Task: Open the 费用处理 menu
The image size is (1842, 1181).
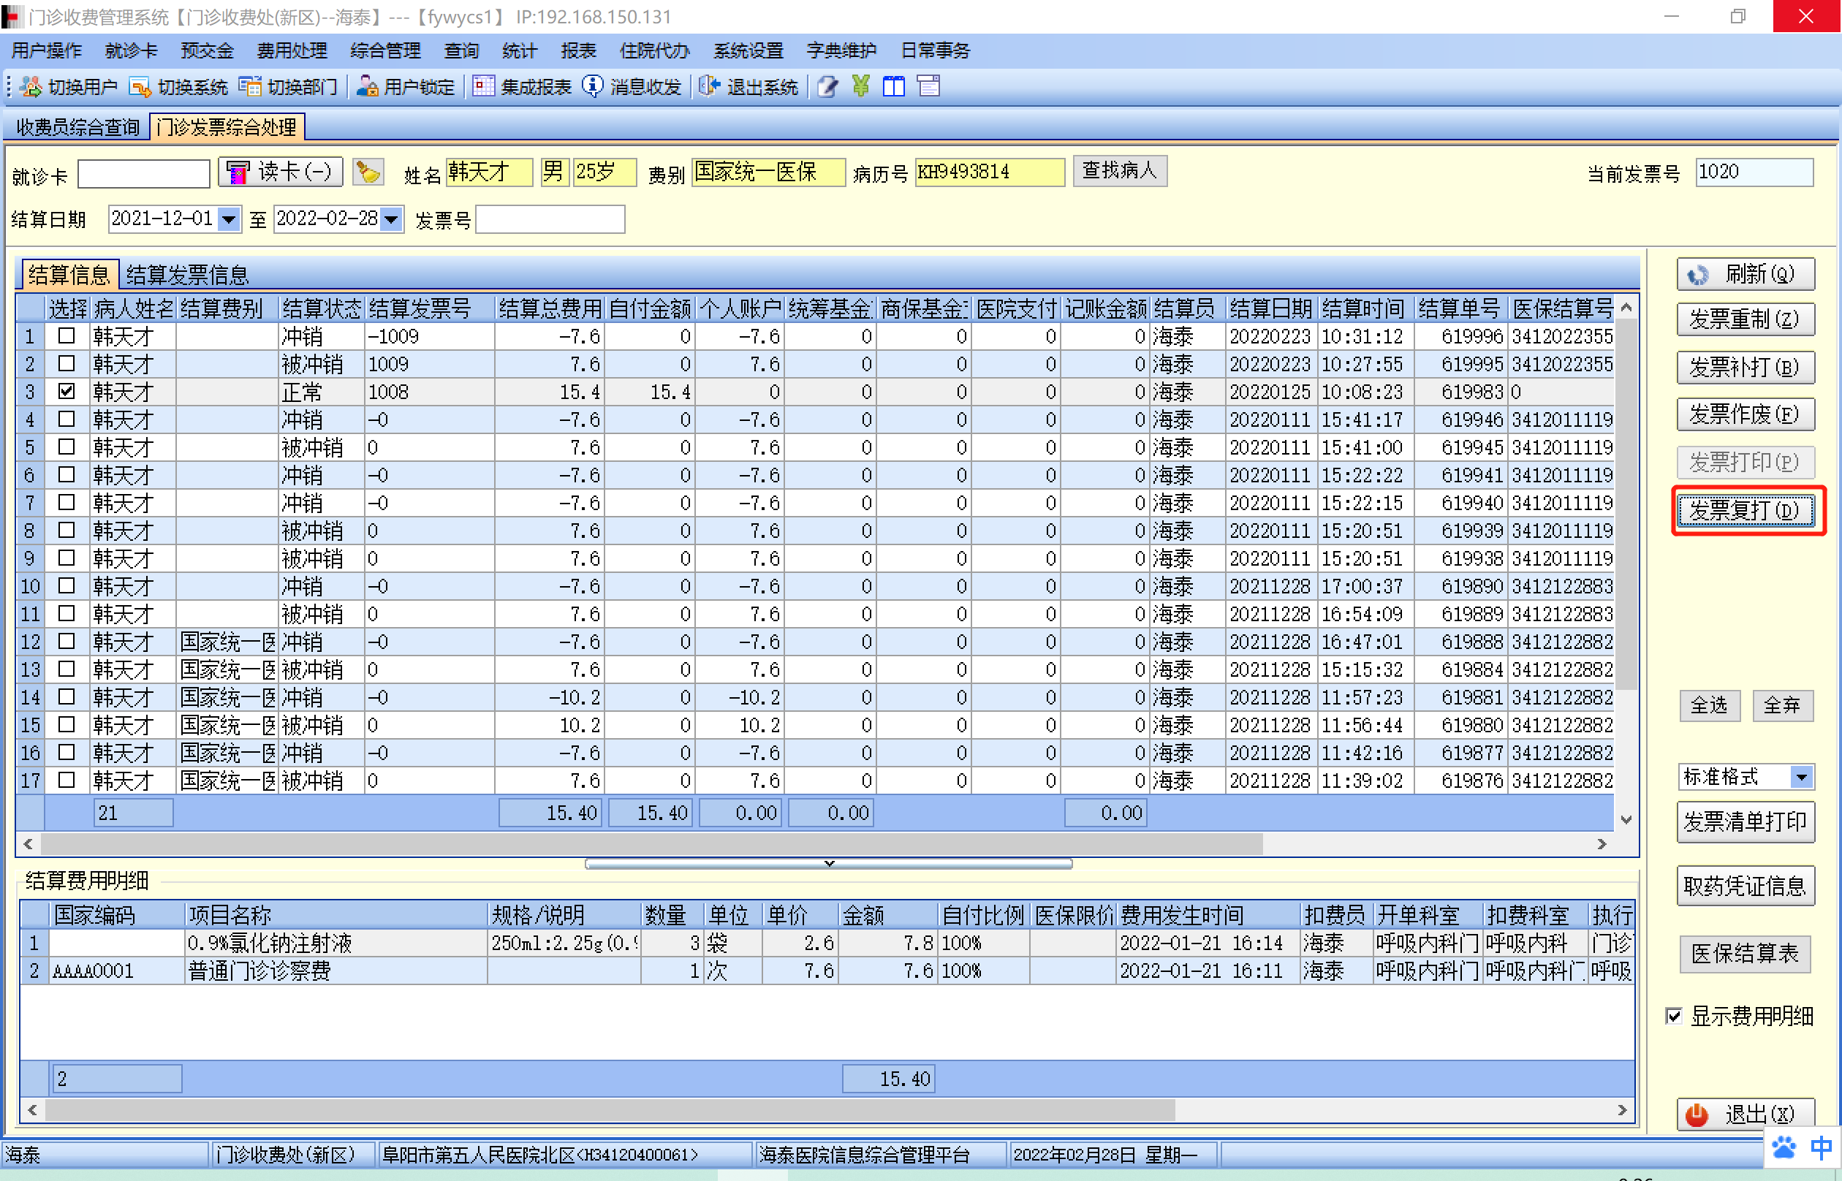Action: [292, 50]
